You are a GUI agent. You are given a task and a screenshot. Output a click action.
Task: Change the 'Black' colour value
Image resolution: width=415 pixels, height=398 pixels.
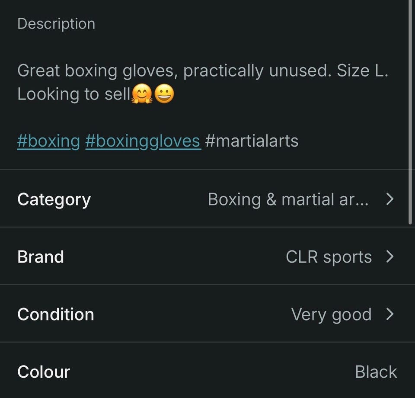pyautogui.click(x=376, y=372)
